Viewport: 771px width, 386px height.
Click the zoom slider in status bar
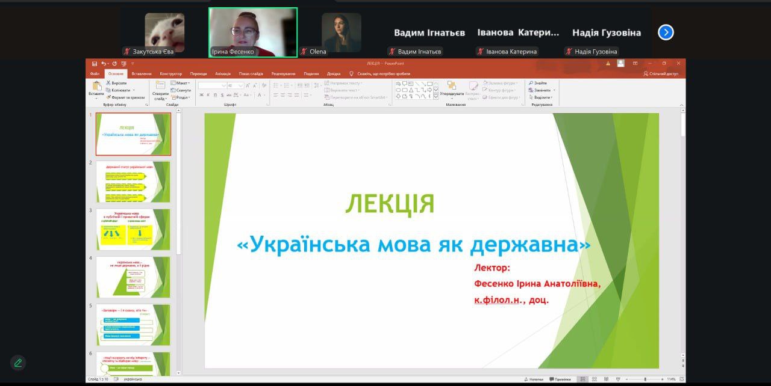tap(645, 379)
